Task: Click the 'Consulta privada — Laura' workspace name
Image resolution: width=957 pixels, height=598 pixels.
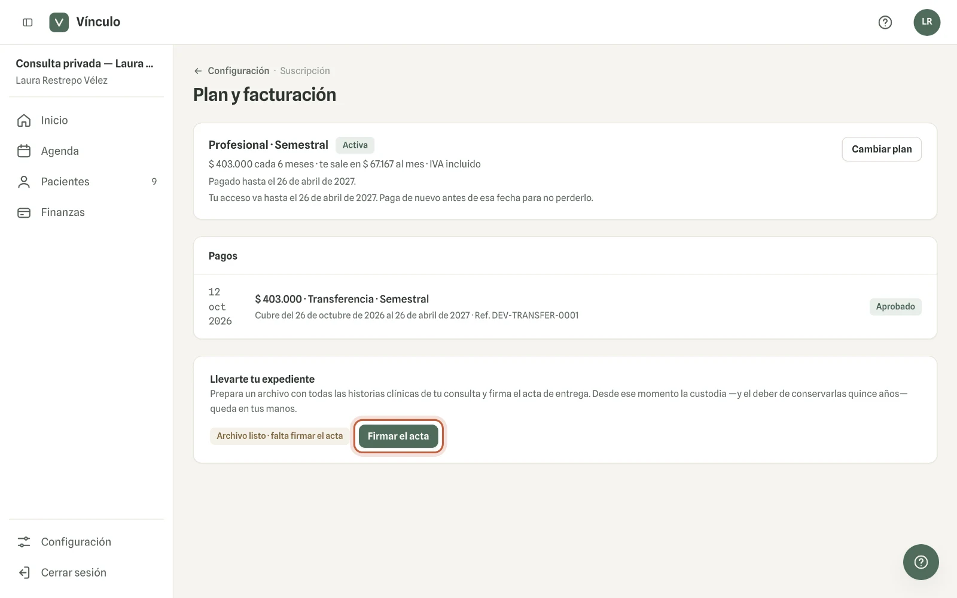Action: tap(84, 63)
